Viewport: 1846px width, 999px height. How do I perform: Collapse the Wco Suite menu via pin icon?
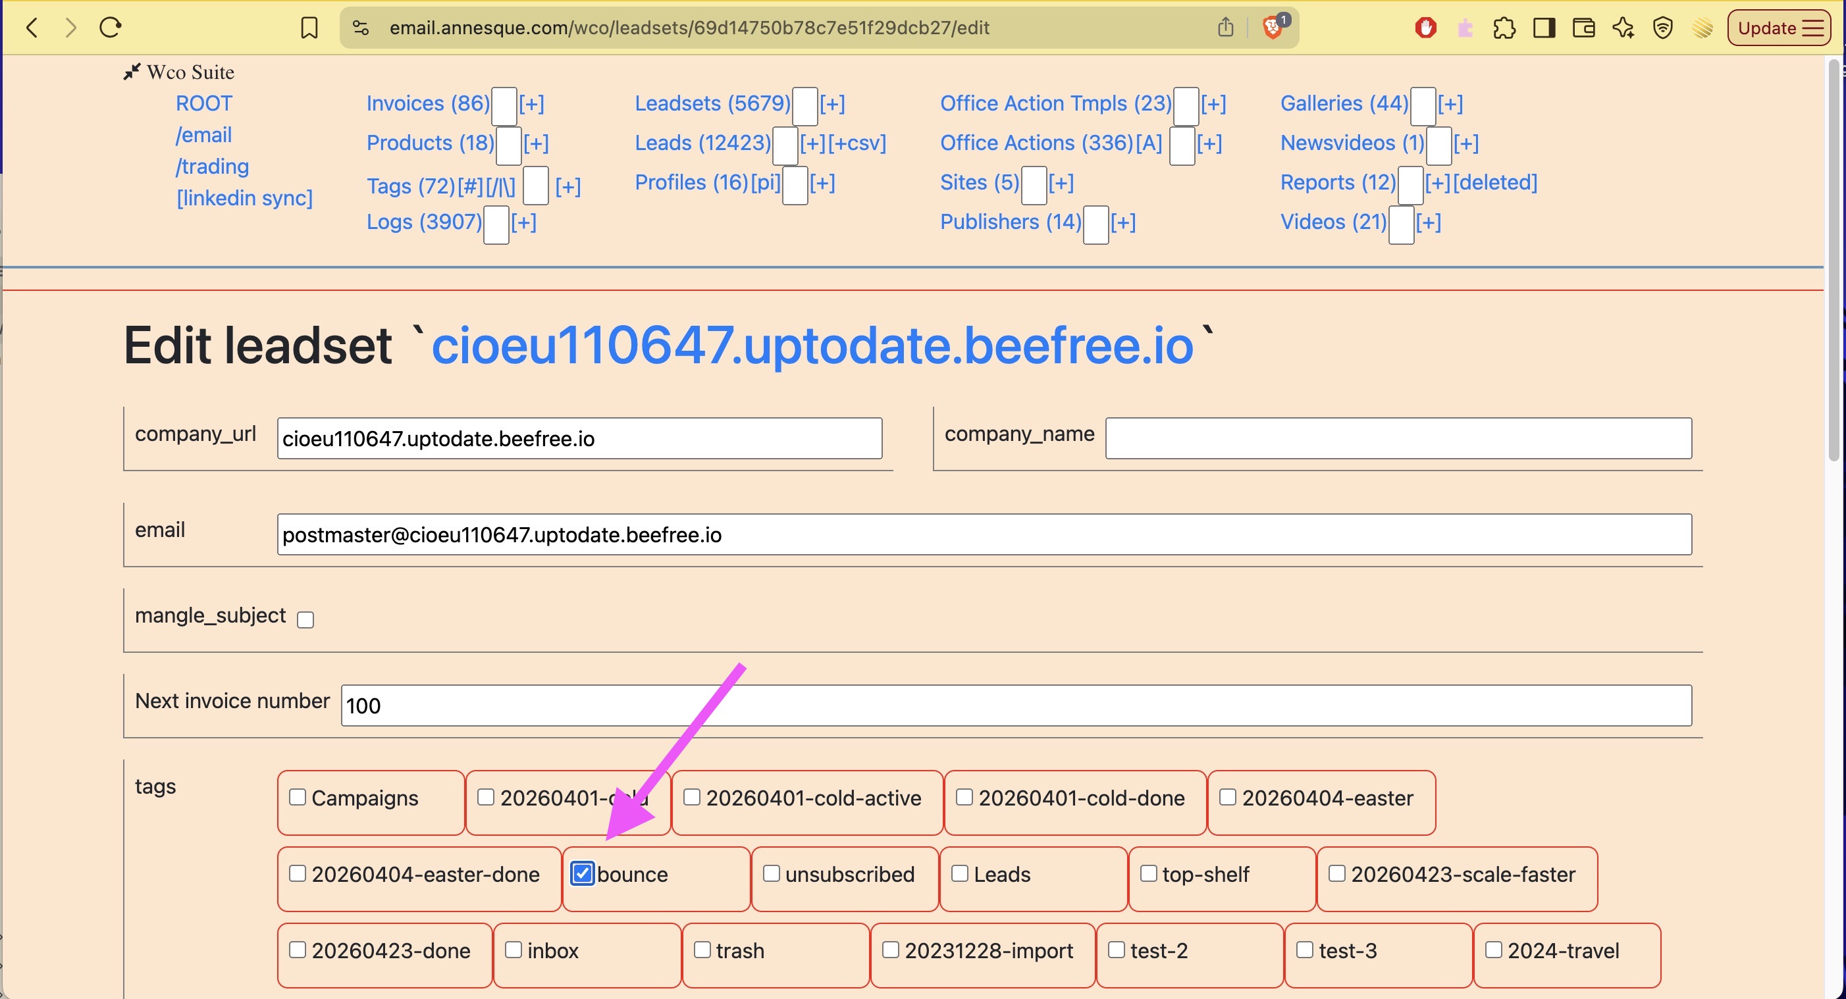[x=131, y=72]
